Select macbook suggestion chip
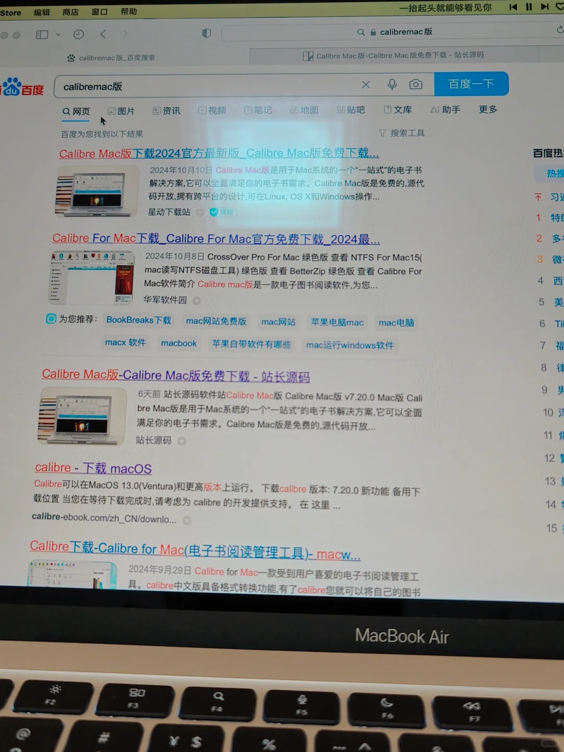The width and height of the screenshot is (564, 752). coord(179,344)
